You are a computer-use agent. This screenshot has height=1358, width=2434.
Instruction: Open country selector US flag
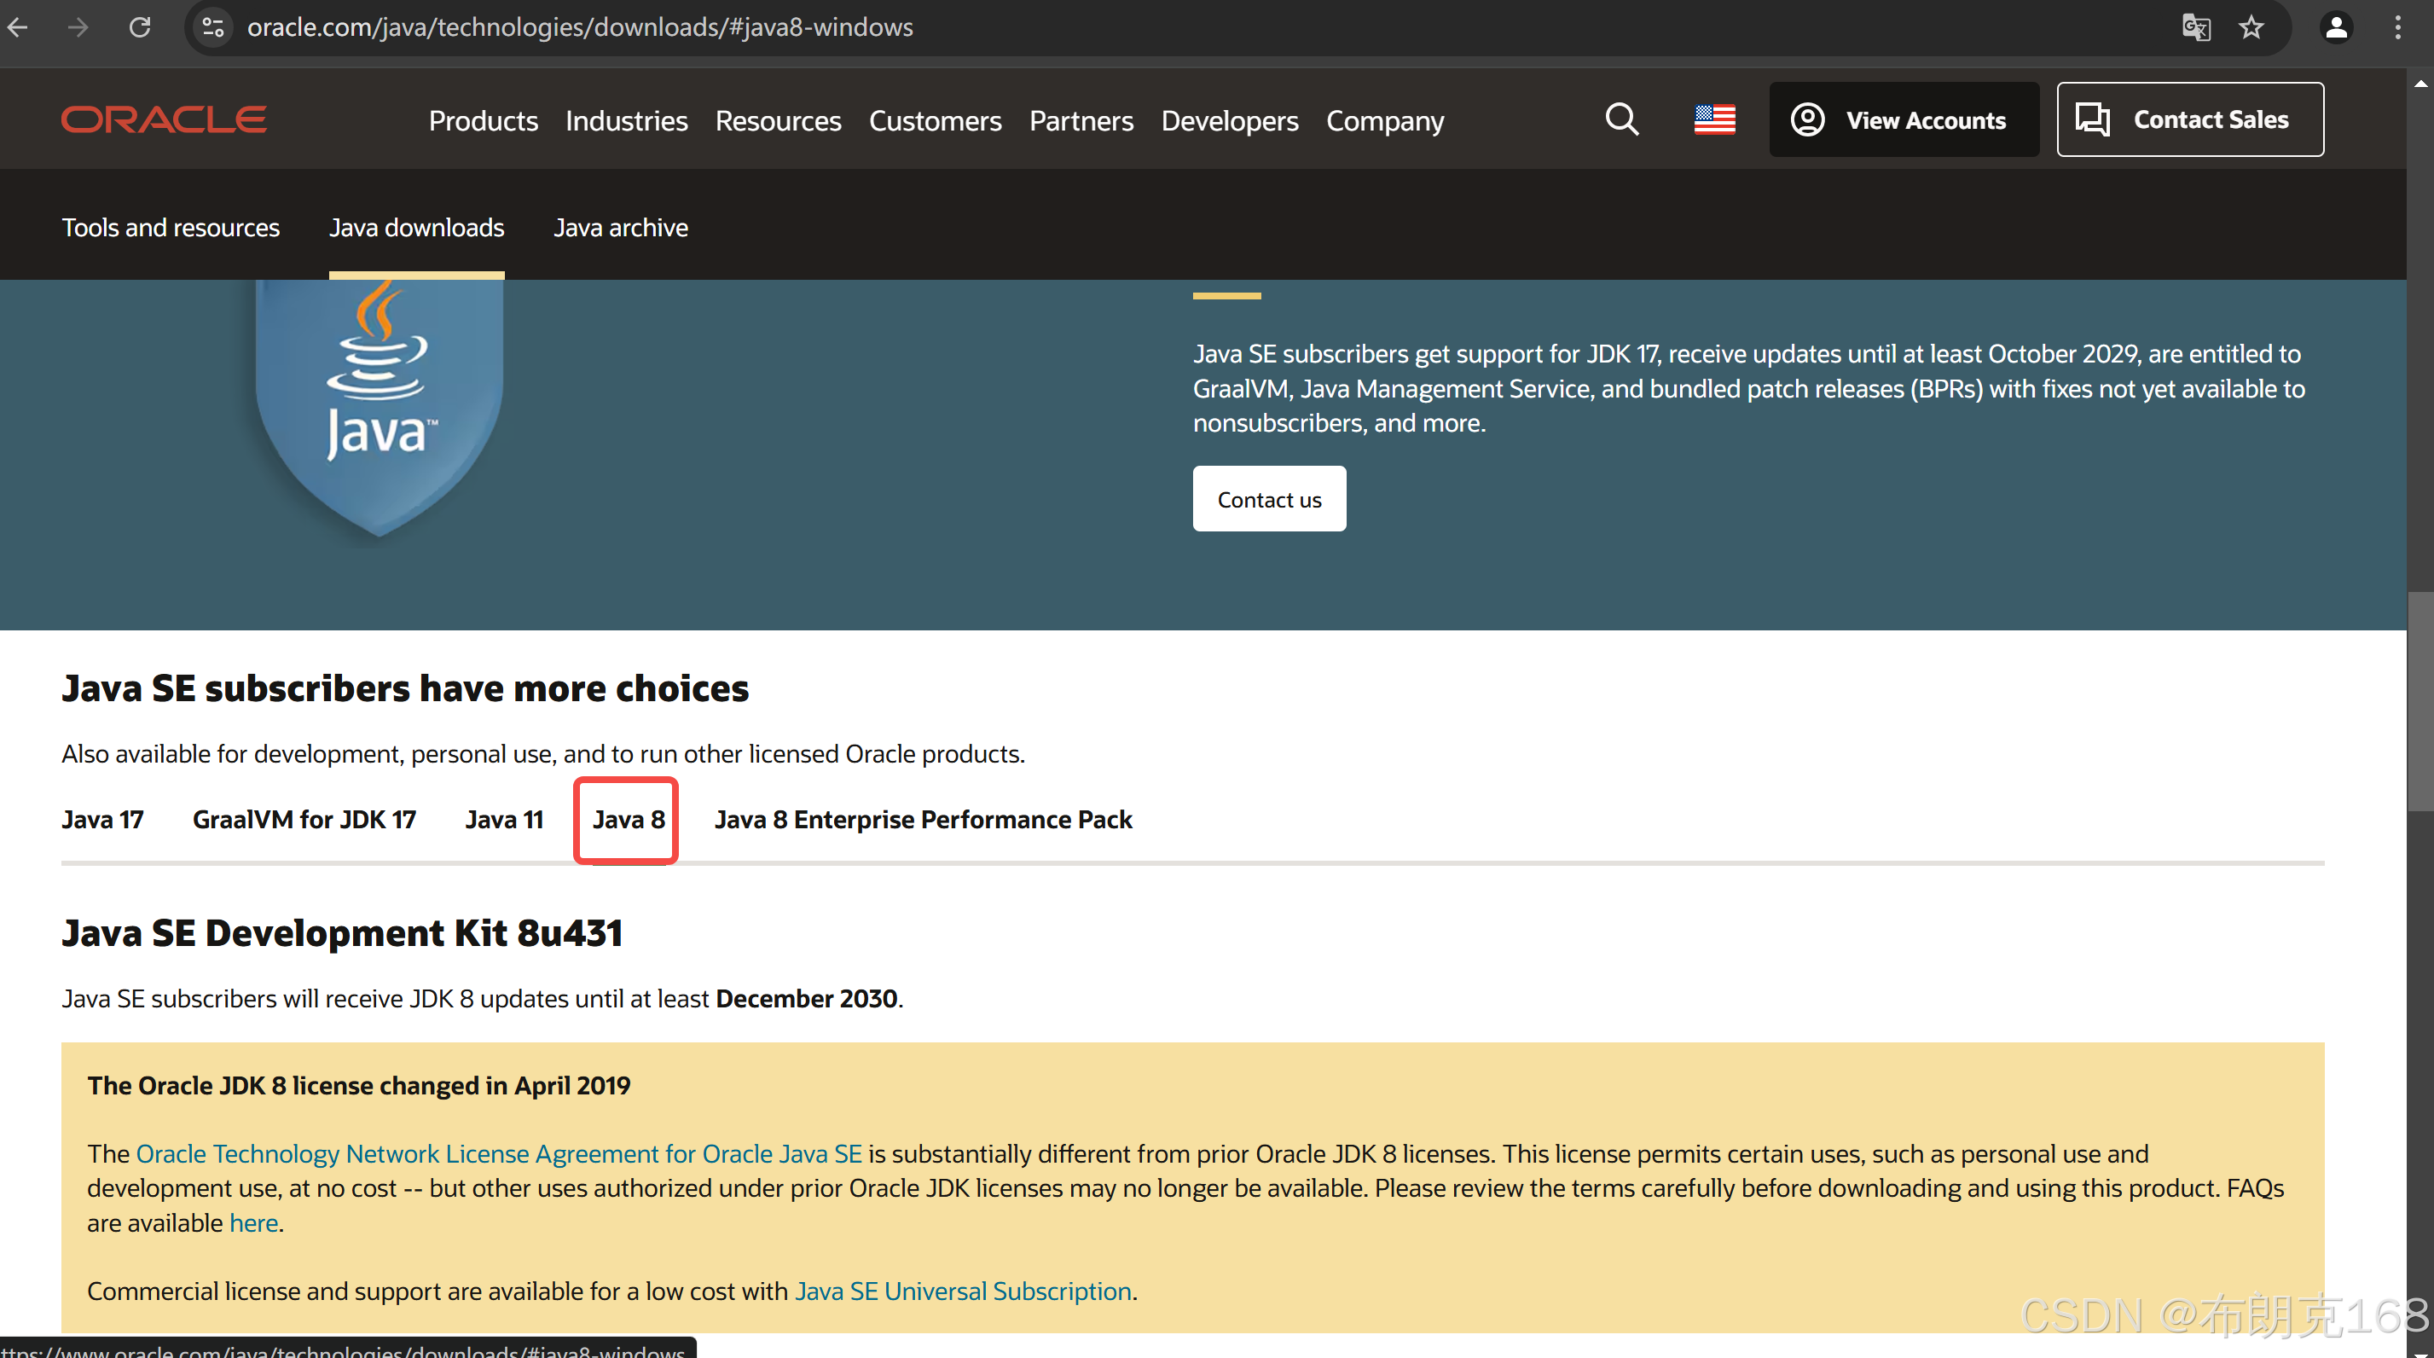tap(1714, 120)
